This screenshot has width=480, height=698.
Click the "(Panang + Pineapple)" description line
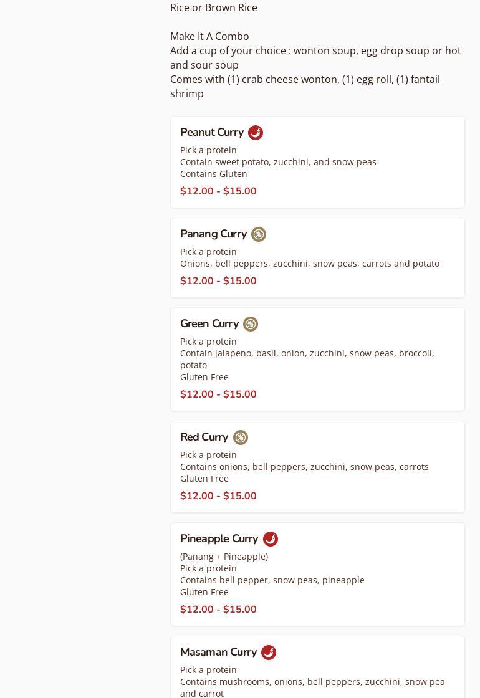click(x=224, y=557)
